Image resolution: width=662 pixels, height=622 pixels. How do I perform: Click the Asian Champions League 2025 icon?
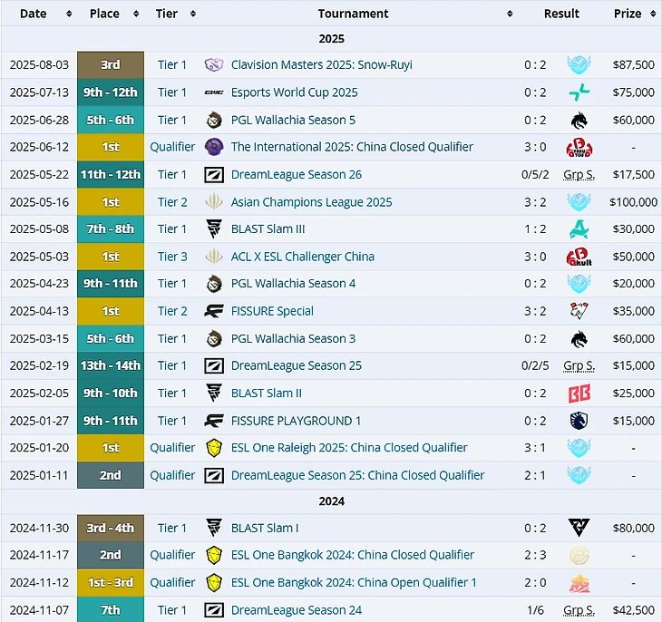coord(214,202)
